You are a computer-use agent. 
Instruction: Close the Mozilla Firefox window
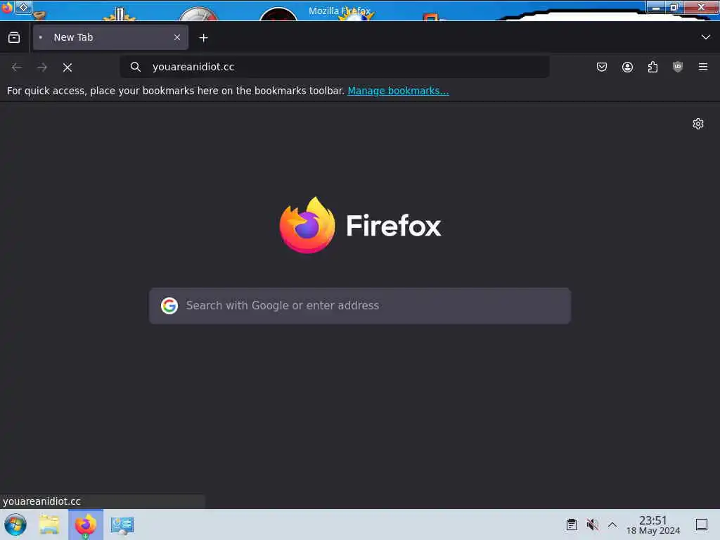(701, 7)
